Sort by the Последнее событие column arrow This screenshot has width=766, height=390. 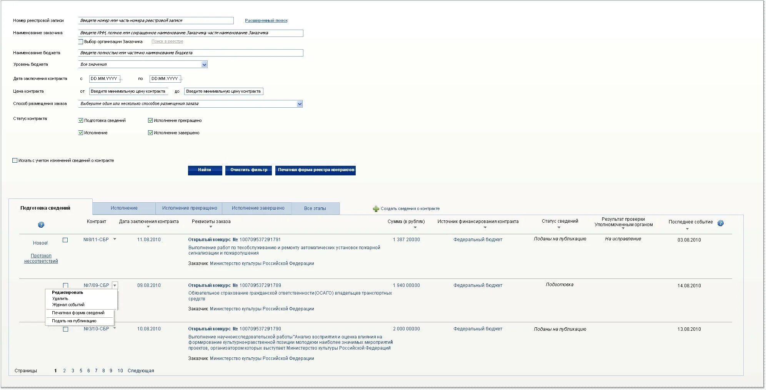pyautogui.click(x=687, y=229)
